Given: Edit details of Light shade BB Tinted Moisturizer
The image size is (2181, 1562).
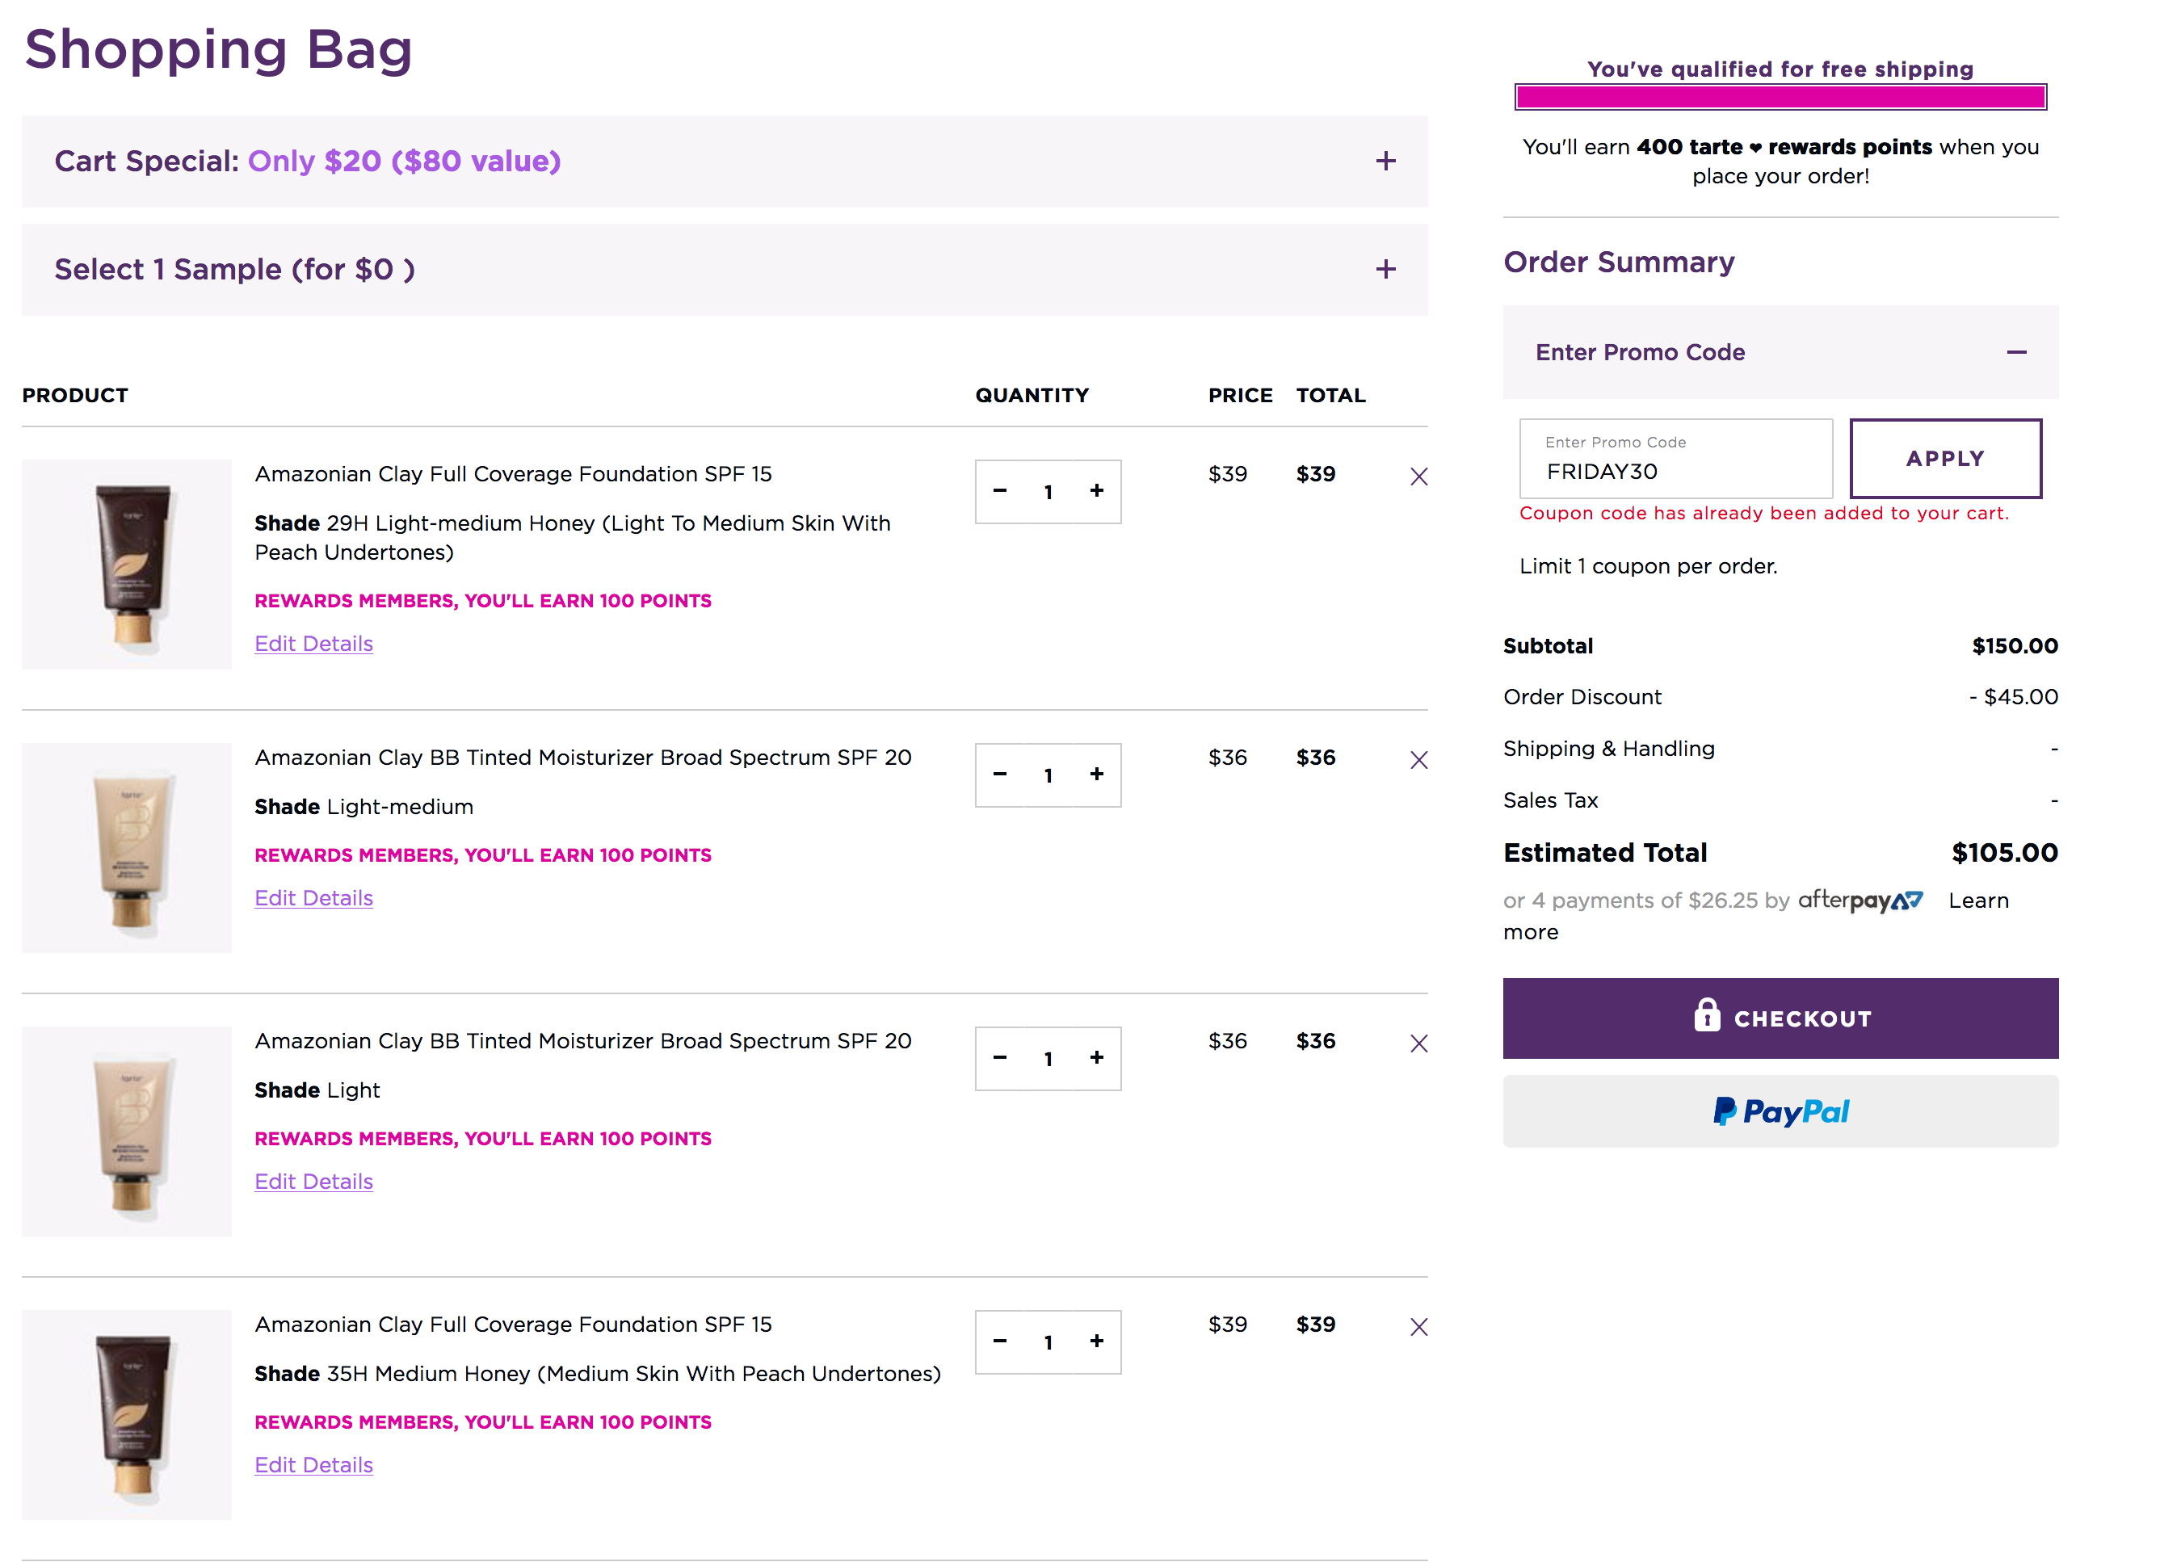Looking at the screenshot, I should tap(313, 1182).
